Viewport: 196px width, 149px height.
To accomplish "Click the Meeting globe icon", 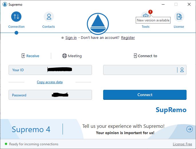I will pos(65,56).
